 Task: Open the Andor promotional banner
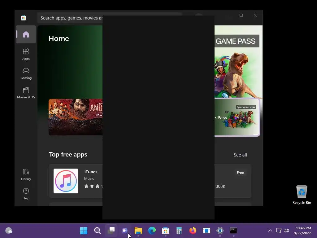(x=76, y=117)
